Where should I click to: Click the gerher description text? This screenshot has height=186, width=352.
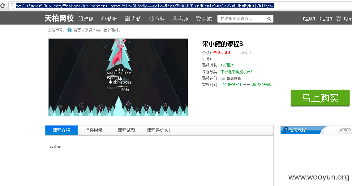55,147
